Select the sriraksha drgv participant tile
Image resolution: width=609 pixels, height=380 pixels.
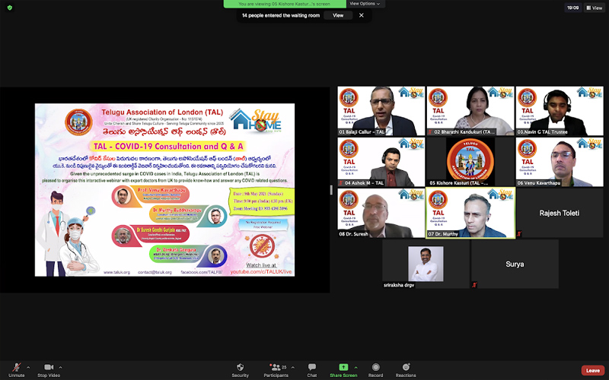pyautogui.click(x=426, y=264)
